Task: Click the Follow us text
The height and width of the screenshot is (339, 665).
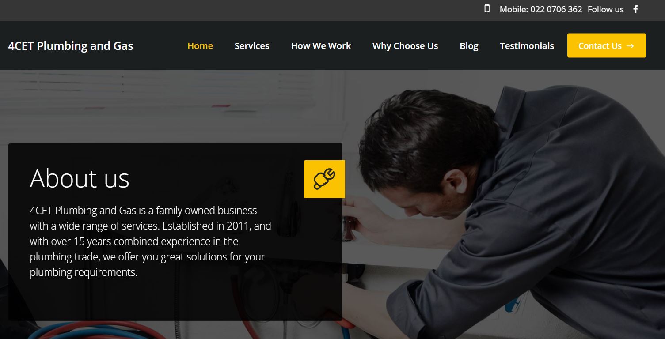Action: [x=606, y=9]
